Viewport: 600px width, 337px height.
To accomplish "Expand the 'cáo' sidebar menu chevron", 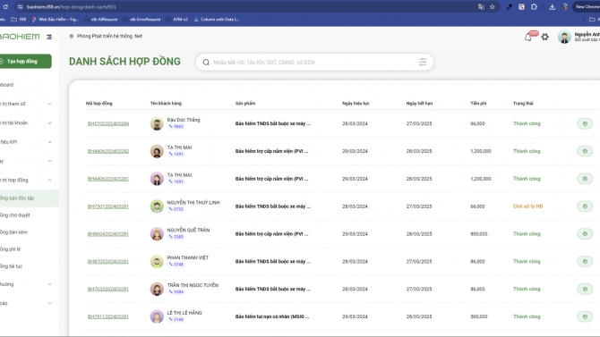I will [50, 303].
